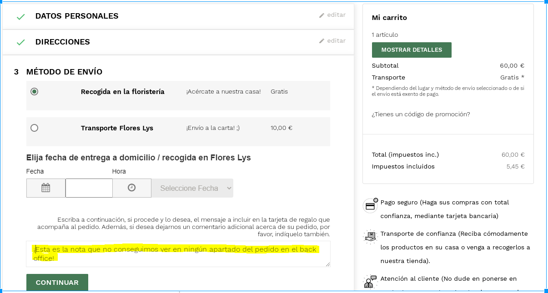This screenshot has height=293, width=548.
Task: Click the Método de Envío heading
Action: [64, 72]
